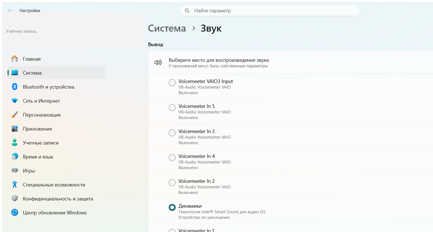Click the Вывод section heading
This screenshot has width=433, height=232.
(156, 44)
